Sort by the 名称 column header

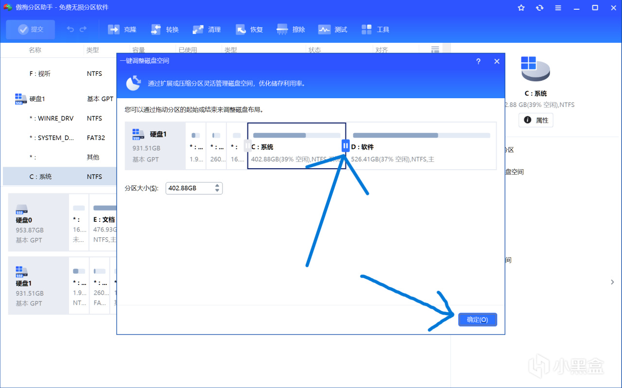[35, 50]
